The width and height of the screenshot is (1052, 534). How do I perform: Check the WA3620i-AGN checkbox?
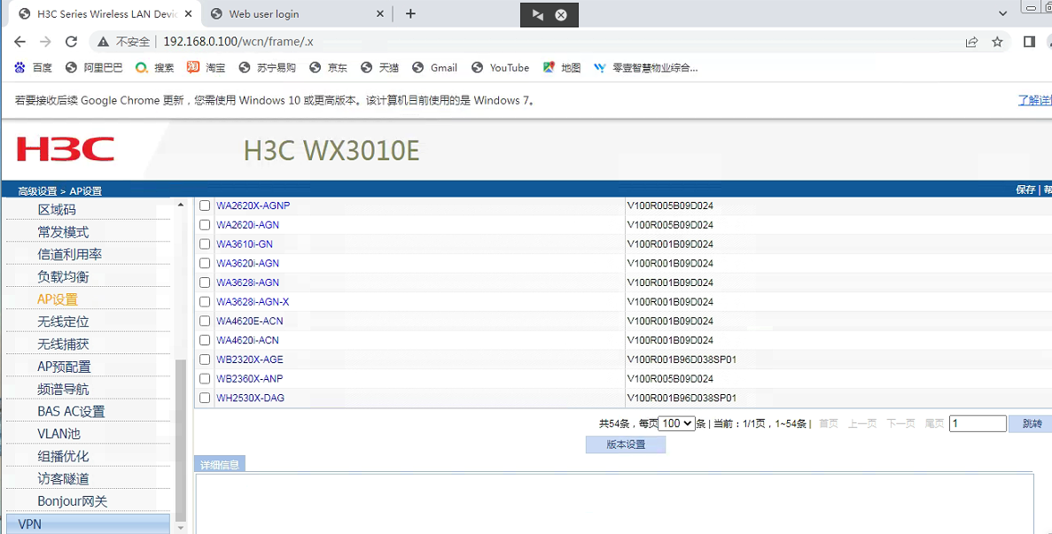(205, 263)
